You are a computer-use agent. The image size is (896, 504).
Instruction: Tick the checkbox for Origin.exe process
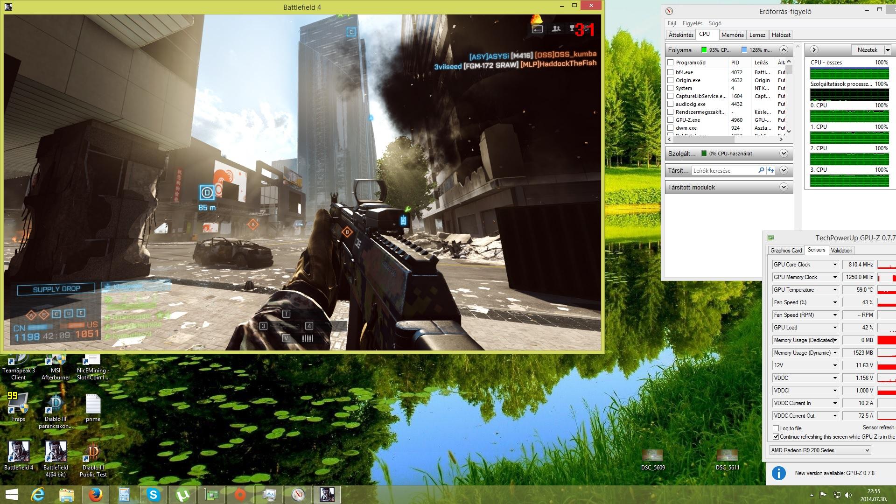[671, 80]
